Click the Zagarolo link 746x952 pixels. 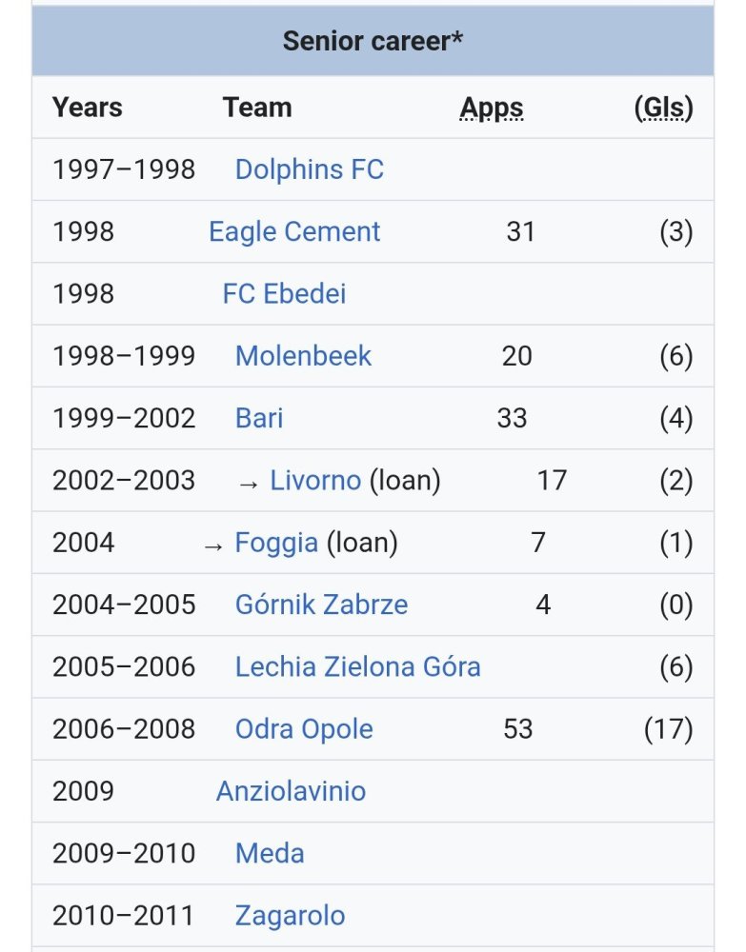[x=290, y=916]
